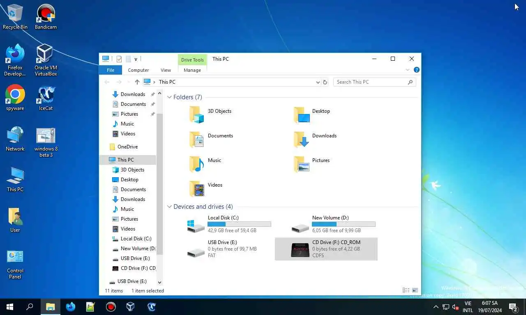Image resolution: width=526 pixels, height=315 pixels.
Task: Open Control Panel from the desktop
Action: coord(15,264)
